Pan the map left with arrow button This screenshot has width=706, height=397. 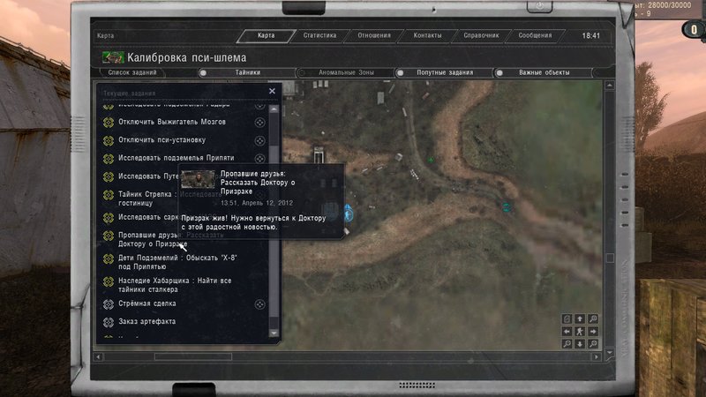(567, 331)
